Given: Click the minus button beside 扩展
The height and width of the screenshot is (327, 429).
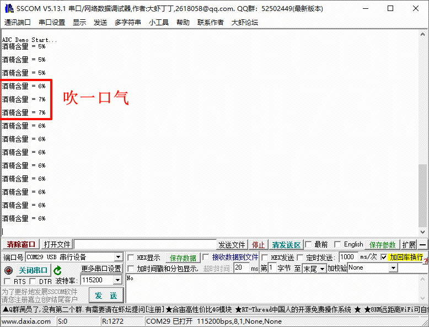Looking at the screenshot, I should (423, 245).
